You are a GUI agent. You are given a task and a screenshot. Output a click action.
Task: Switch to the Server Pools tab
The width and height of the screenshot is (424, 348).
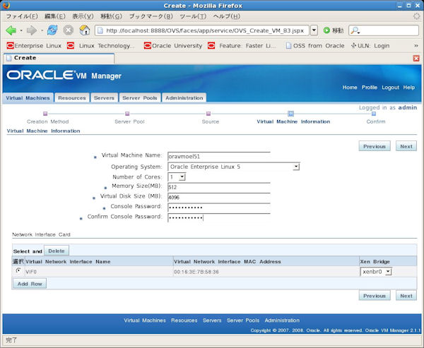point(139,98)
